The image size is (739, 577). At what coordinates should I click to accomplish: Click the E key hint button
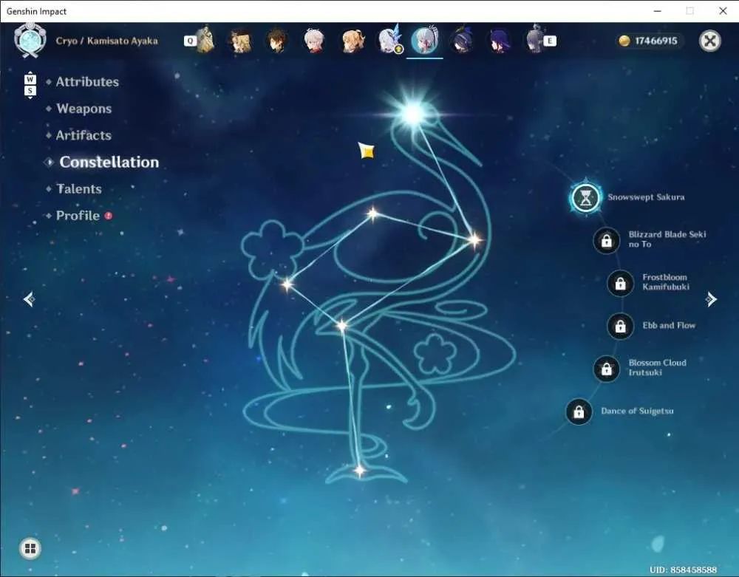[x=550, y=41]
